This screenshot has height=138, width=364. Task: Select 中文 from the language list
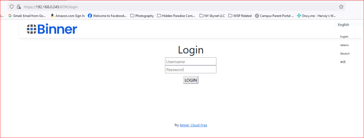pos(343,62)
